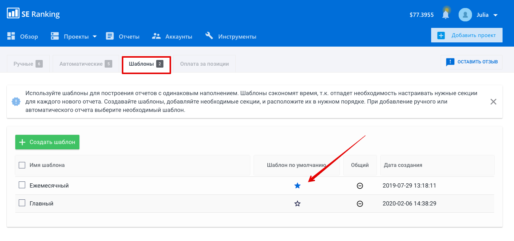Click the Отчеты document icon
The width and height of the screenshot is (514, 241).
click(110, 36)
